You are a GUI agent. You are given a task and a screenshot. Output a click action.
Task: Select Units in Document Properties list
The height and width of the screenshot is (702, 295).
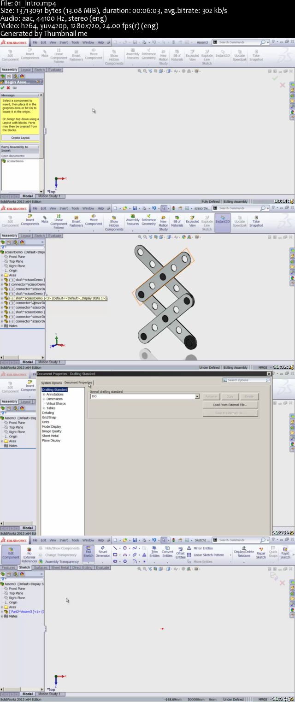pyautogui.click(x=46, y=422)
